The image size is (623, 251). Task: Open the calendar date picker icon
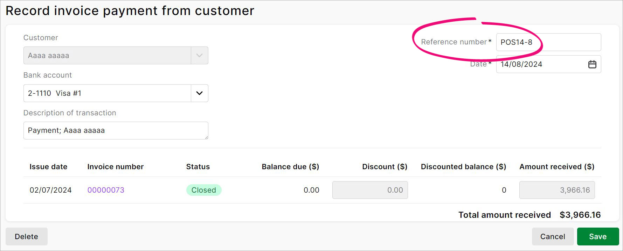tap(593, 64)
